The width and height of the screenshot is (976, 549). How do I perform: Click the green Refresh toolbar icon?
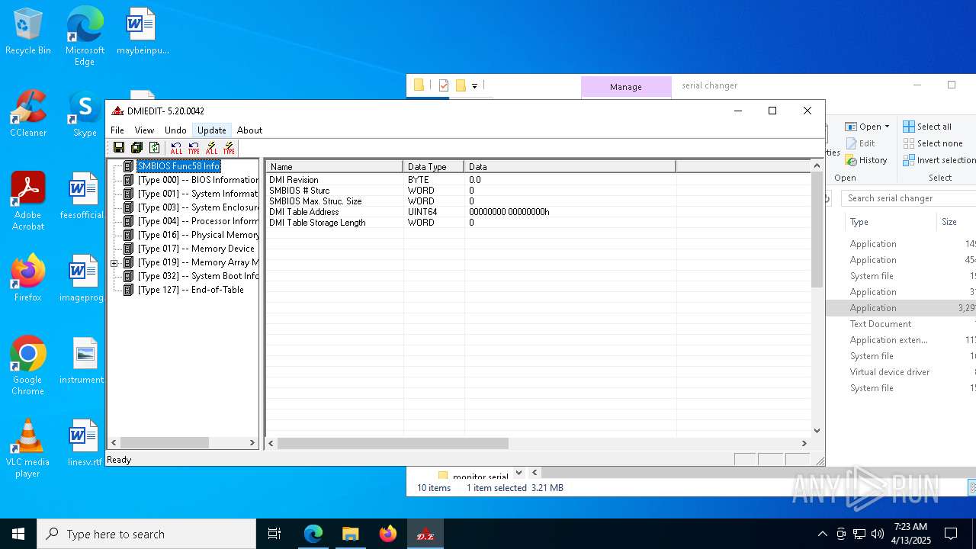coord(155,148)
